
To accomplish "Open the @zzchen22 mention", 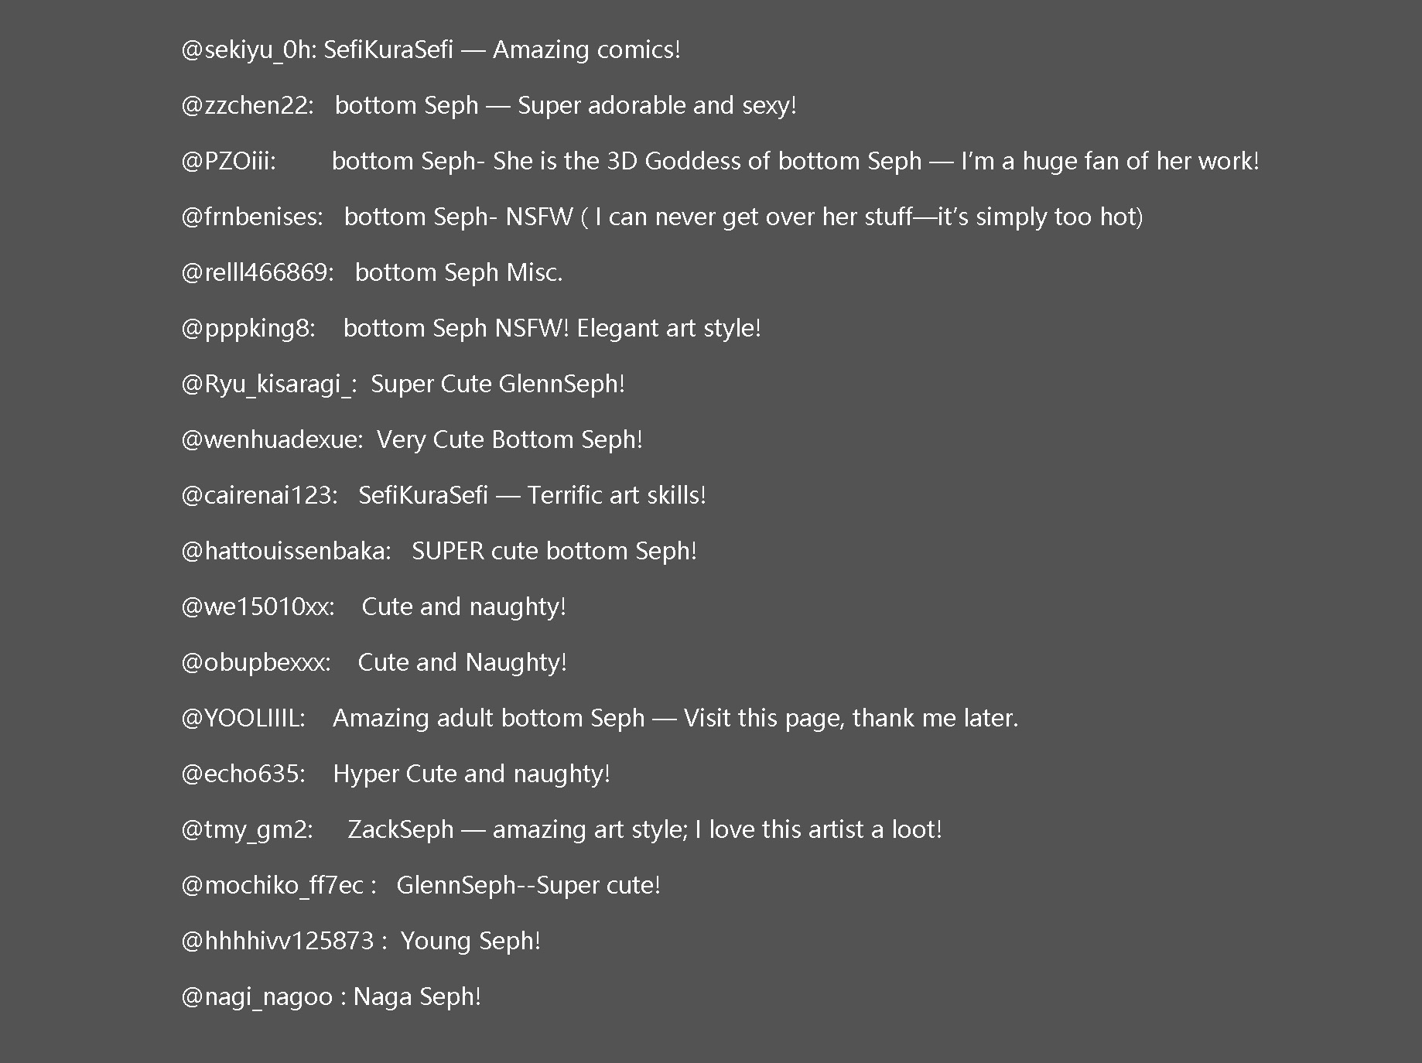I will 246,106.
